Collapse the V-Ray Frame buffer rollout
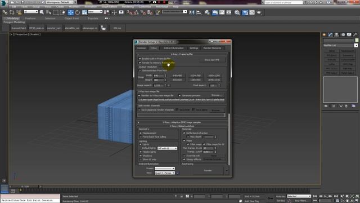Image resolution: width=360 pixels, height=203 pixels. [x=182, y=54]
